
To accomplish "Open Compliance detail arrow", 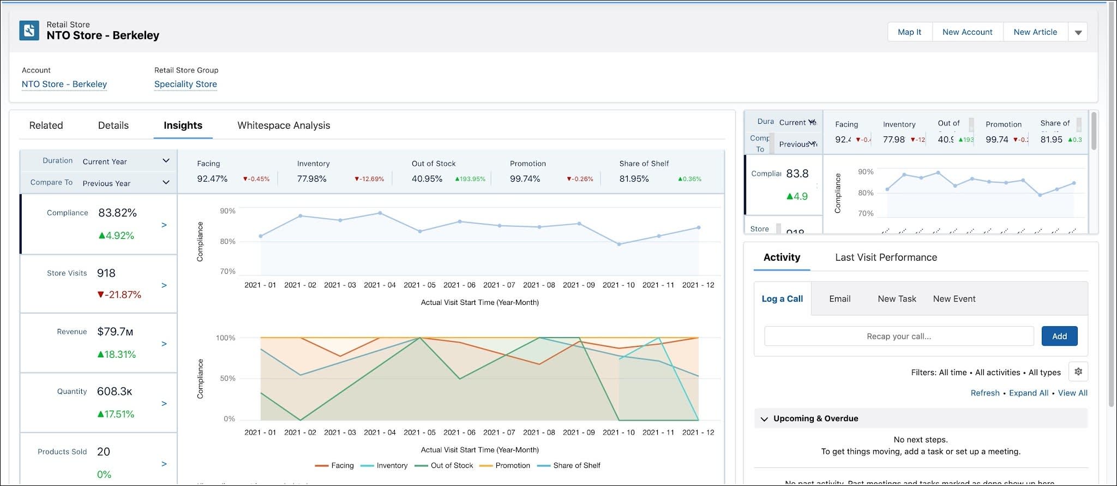I will pyautogui.click(x=164, y=225).
